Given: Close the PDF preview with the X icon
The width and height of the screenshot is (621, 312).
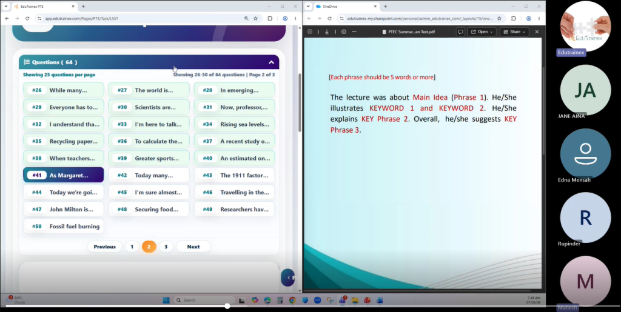Looking at the screenshot, I should point(537,32).
